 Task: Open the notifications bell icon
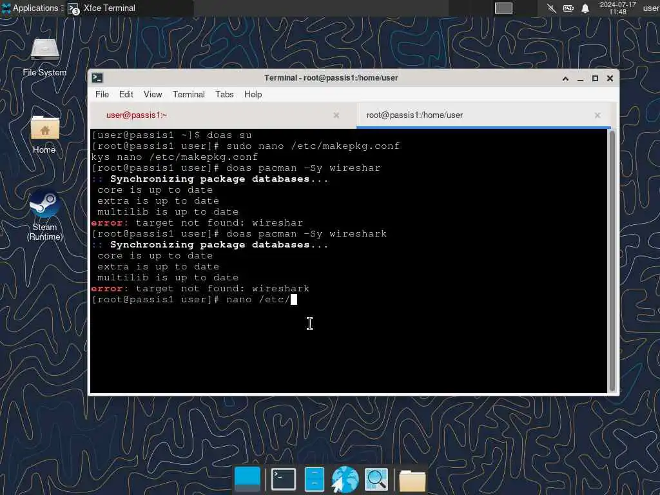pyautogui.click(x=585, y=8)
